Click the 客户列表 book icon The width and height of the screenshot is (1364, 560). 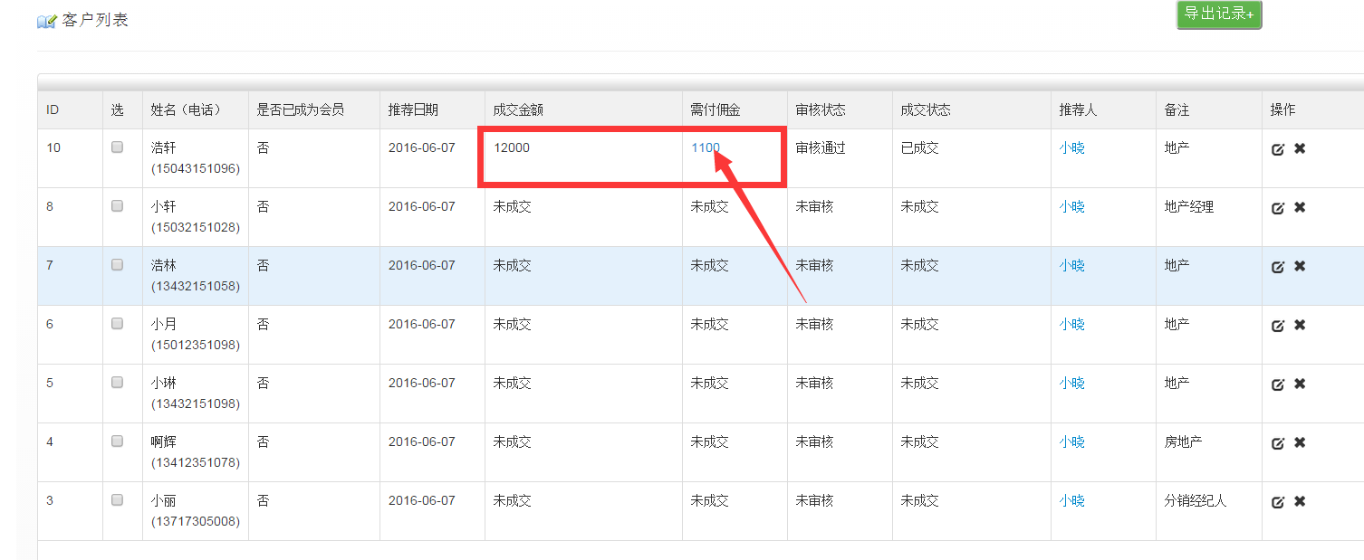coord(46,22)
